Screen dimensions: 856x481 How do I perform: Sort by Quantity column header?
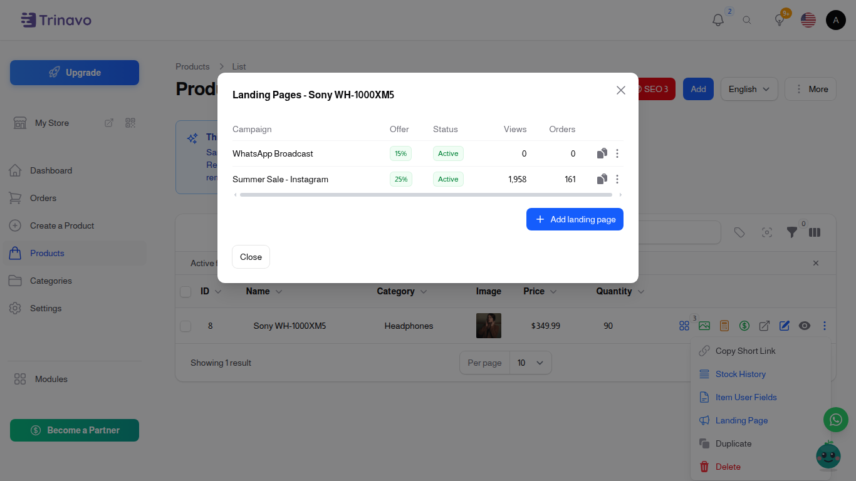[x=620, y=291]
